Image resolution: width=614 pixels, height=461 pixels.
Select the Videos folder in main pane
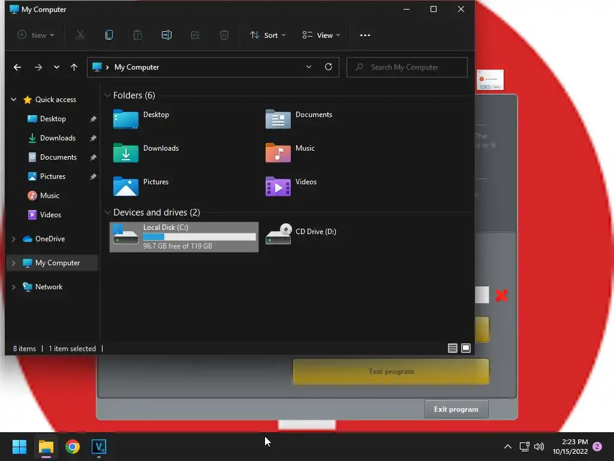[291, 186]
